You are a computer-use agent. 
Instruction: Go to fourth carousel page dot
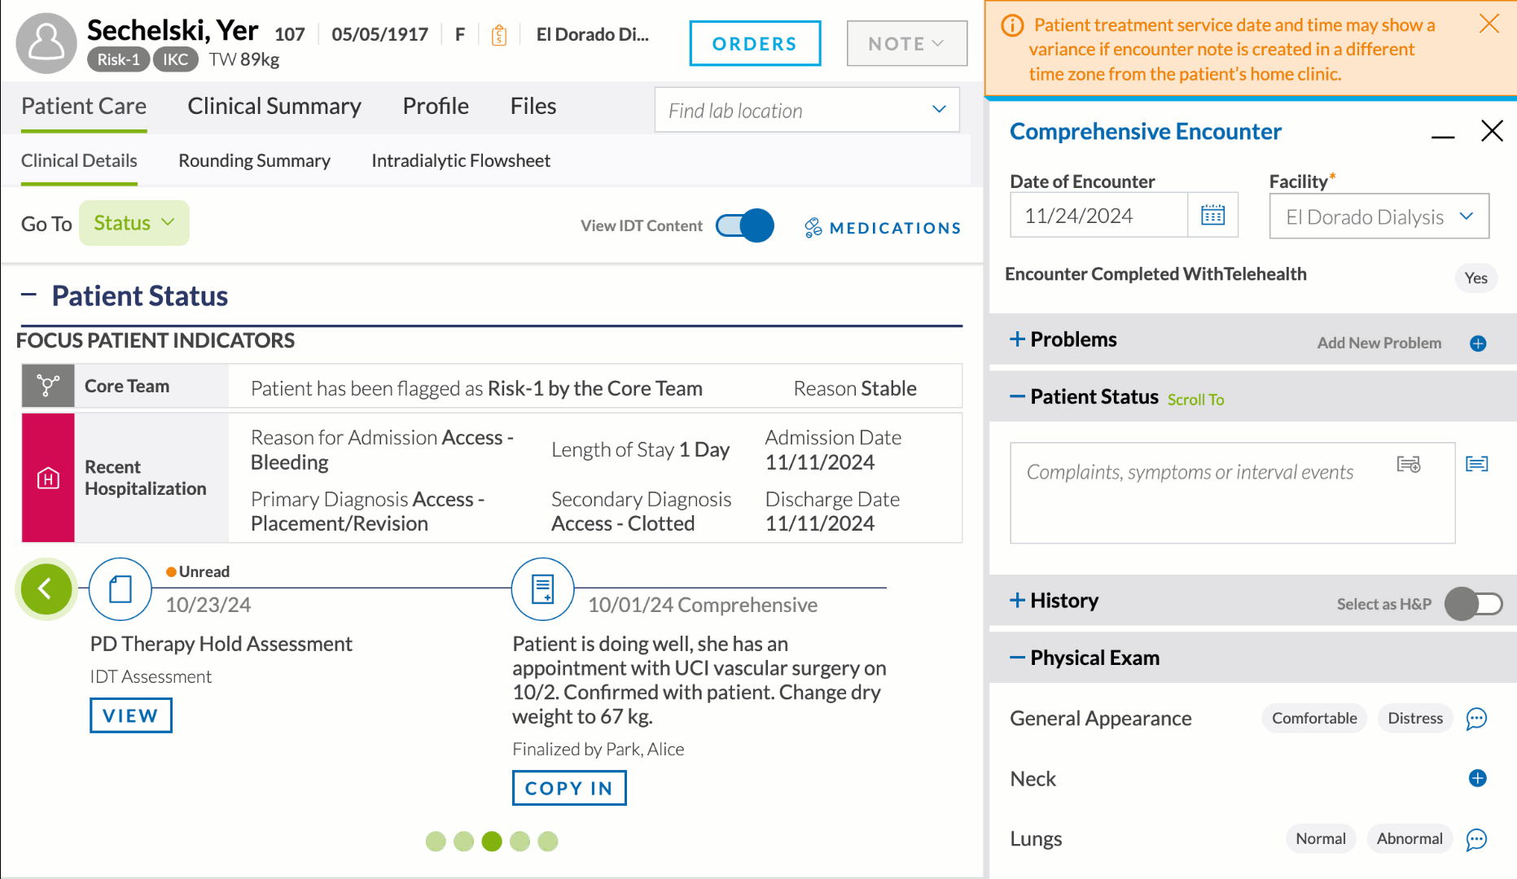point(520,841)
